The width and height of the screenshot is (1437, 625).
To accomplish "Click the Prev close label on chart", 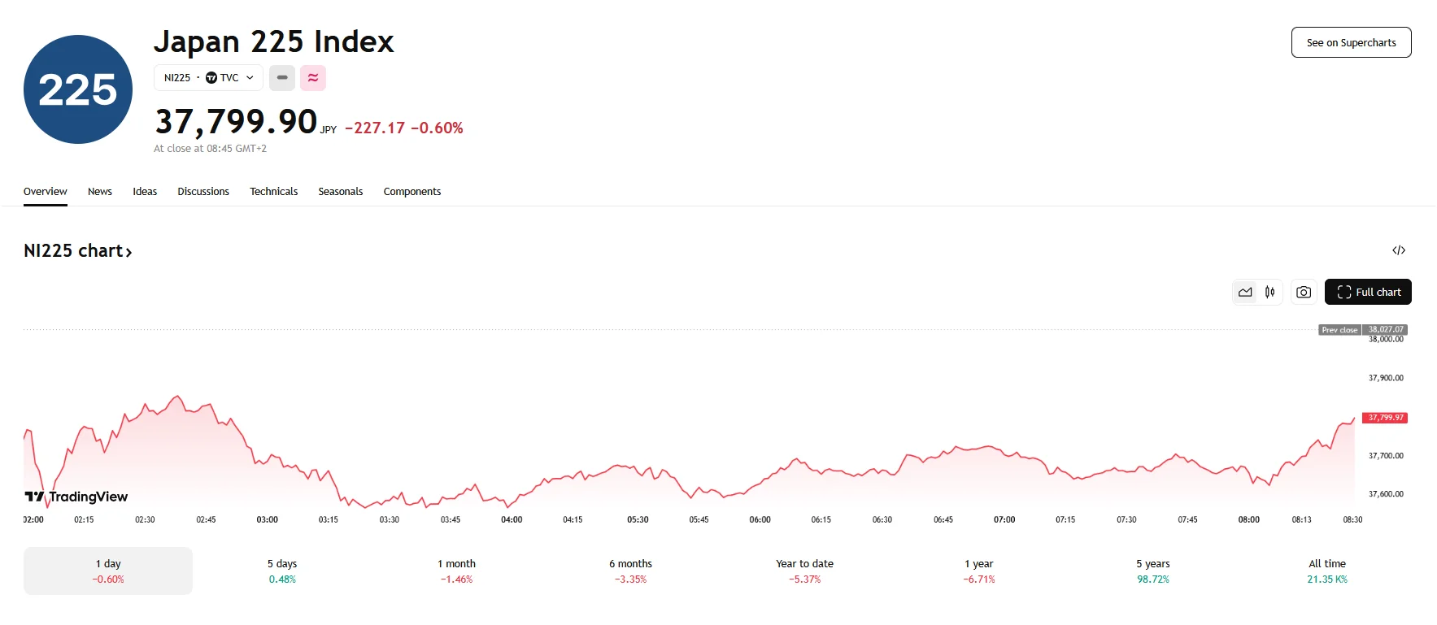I will tap(1339, 330).
